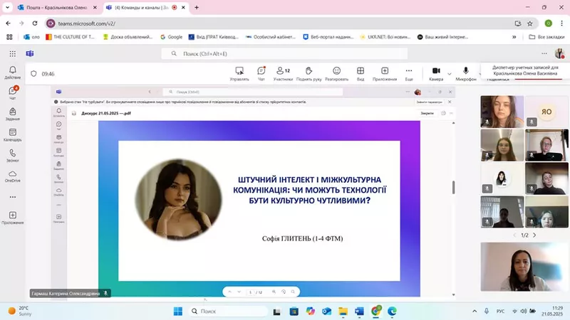Open the Teams app launcher grid
This screenshot has height=320, width=570.
pos(13,54)
